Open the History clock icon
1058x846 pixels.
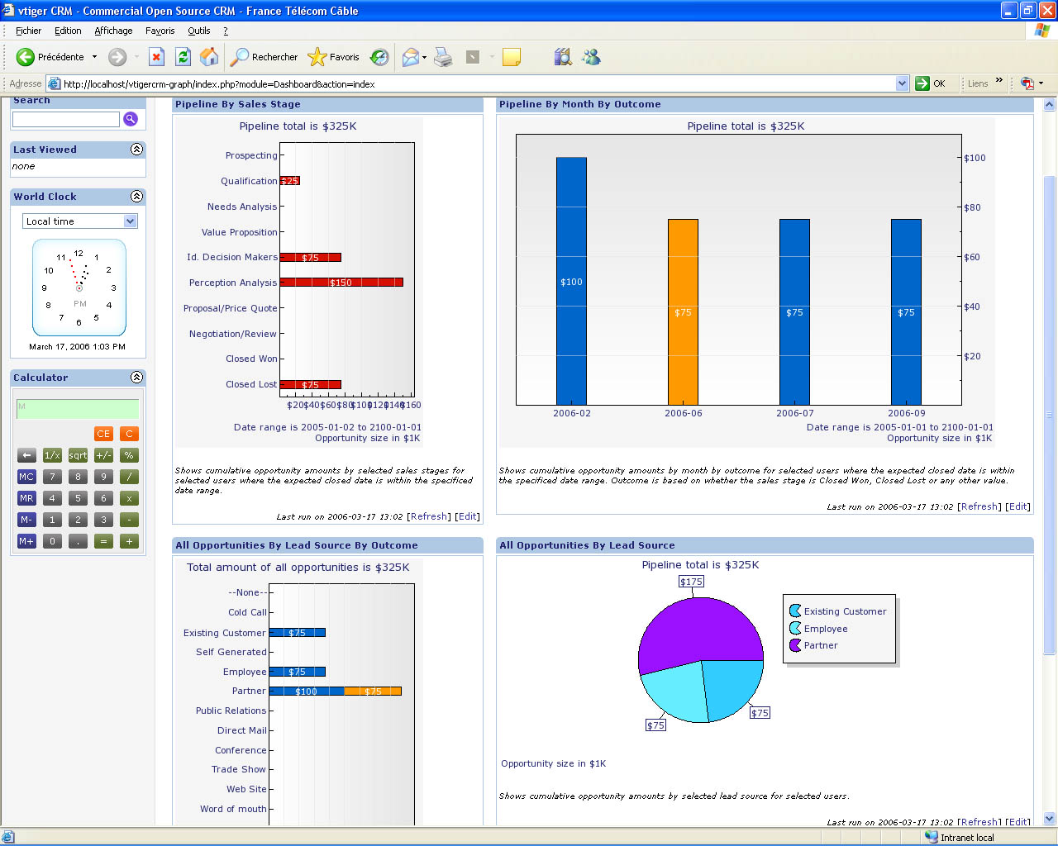tap(379, 57)
